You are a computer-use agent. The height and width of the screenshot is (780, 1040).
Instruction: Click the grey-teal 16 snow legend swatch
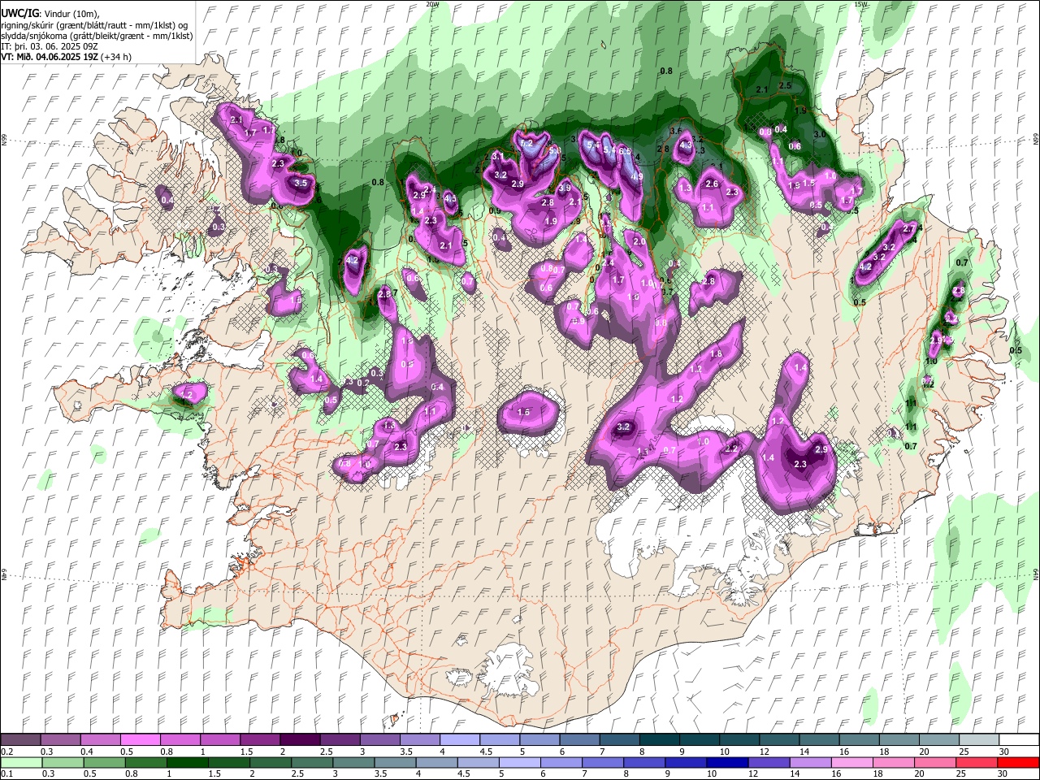coord(859,740)
